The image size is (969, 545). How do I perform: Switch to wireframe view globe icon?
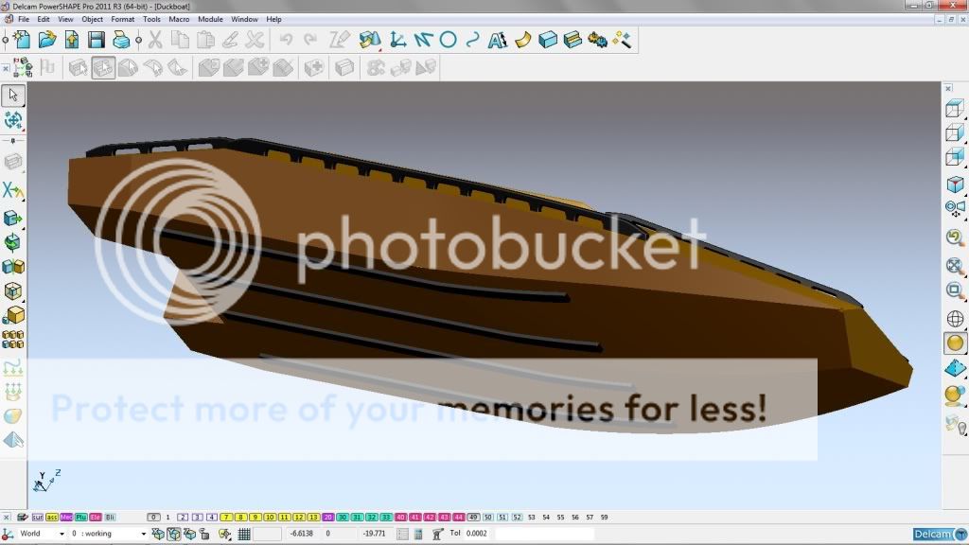click(955, 319)
